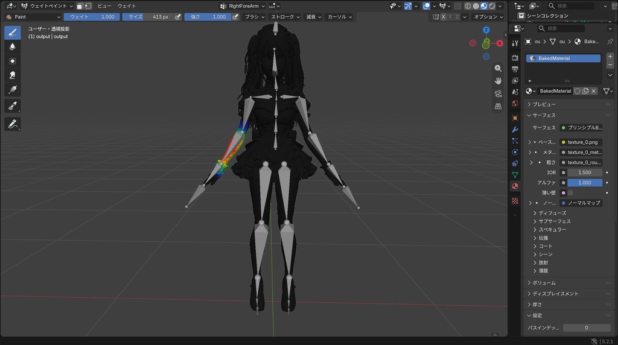Viewport: 618px width, 345px height.
Task: Open the View Layer properties tab
Action: (515, 80)
